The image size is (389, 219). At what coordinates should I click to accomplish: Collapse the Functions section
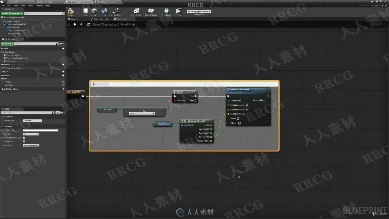click(x=1, y=65)
